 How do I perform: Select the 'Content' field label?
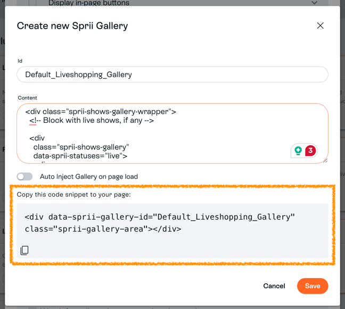click(27, 98)
